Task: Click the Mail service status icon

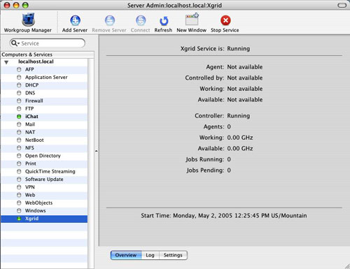Action: pos(19,124)
